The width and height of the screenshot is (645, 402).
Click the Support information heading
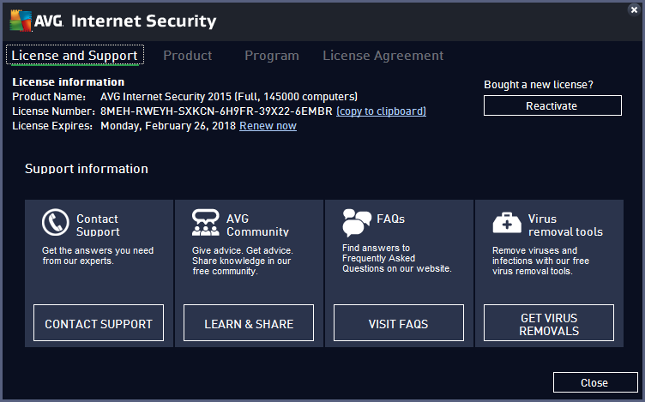click(87, 169)
